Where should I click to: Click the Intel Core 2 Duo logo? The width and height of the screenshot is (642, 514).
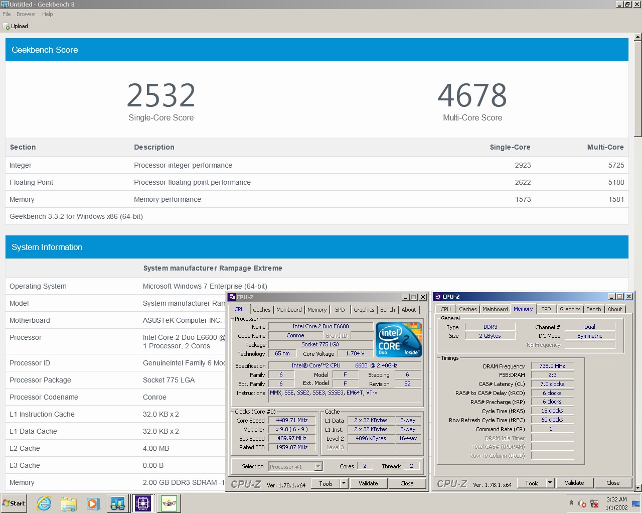[x=399, y=340]
